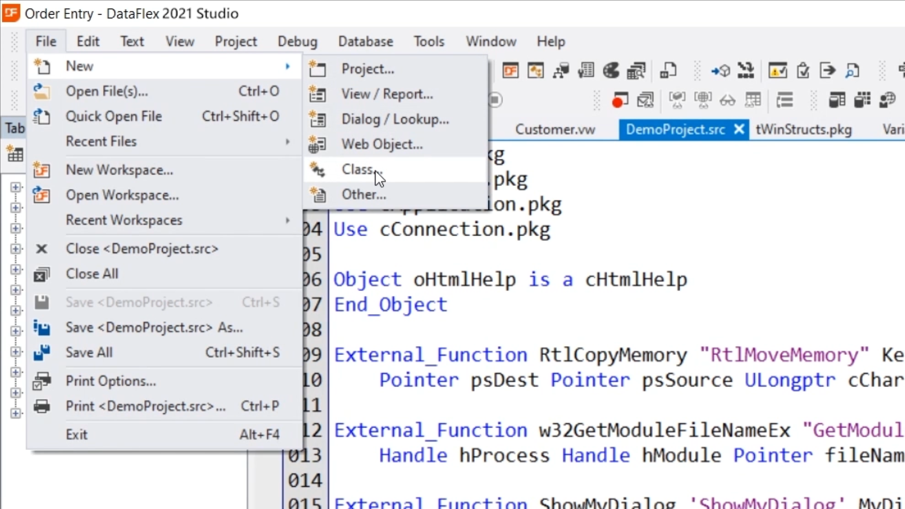
Task: Open the Database menu
Action: pyautogui.click(x=365, y=41)
